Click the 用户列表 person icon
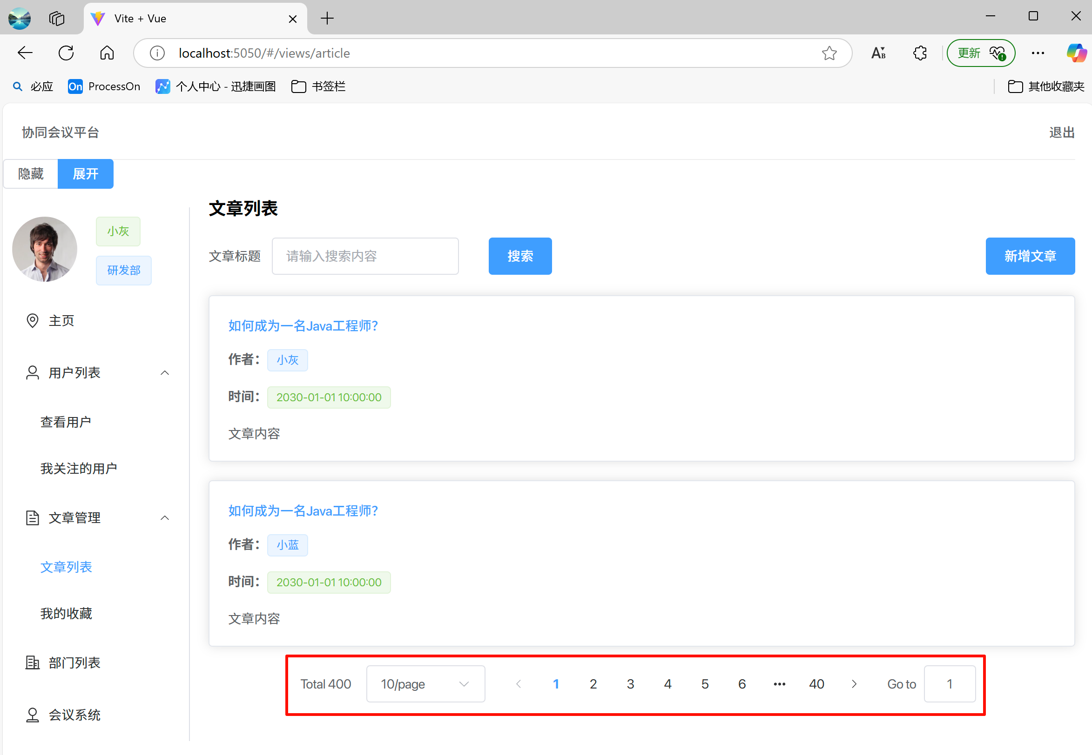The width and height of the screenshot is (1092, 755). [x=32, y=373]
